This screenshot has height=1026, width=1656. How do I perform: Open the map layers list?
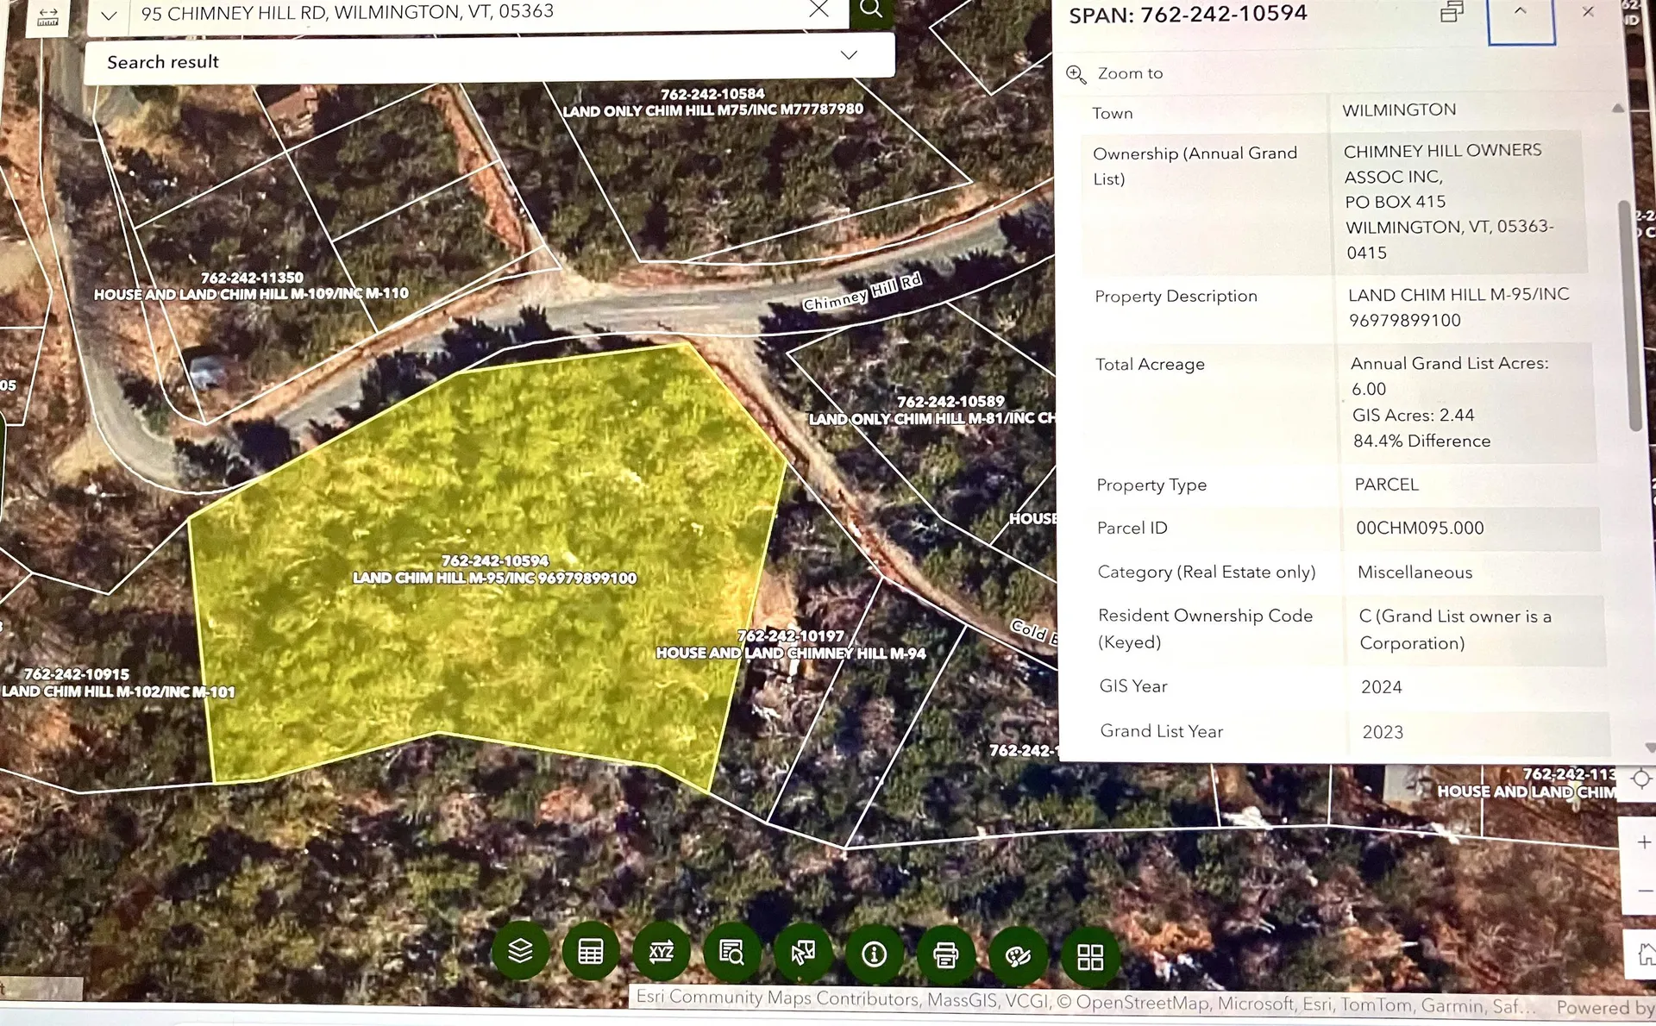520,951
